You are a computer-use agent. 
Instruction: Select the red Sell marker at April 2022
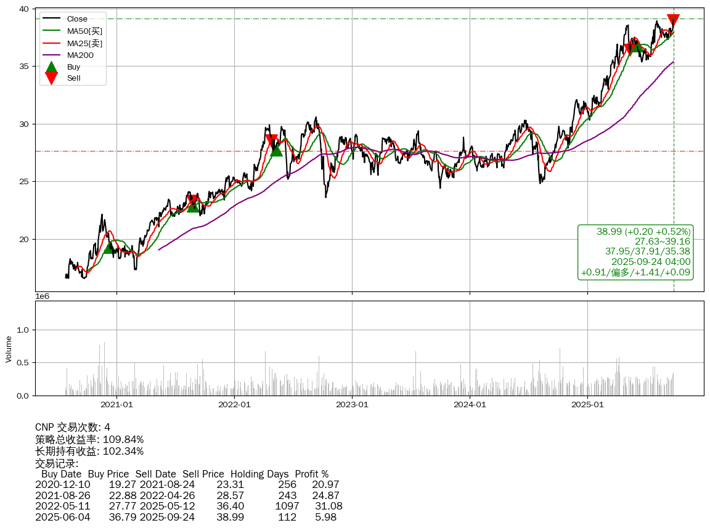(271, 140)
